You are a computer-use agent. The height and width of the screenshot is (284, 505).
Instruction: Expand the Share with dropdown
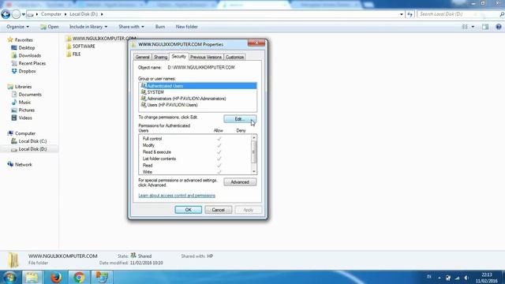131,27
